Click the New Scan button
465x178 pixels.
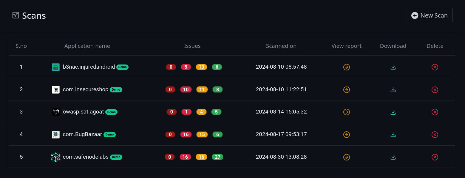429,15
